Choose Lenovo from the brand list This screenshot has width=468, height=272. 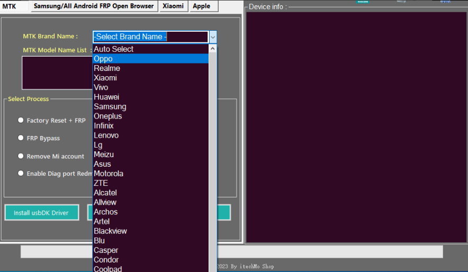tap(151, 135)
